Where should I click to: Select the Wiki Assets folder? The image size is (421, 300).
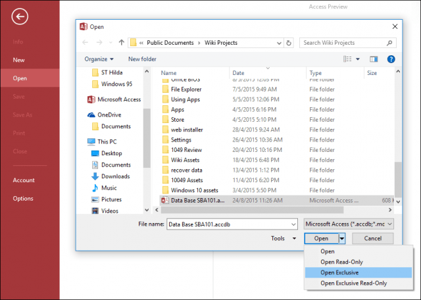tap(181, 160)
